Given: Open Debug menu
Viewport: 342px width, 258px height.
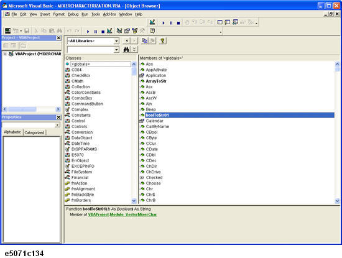Looking at the screenshot, I should pyautogui.click(x=73, y=14).
